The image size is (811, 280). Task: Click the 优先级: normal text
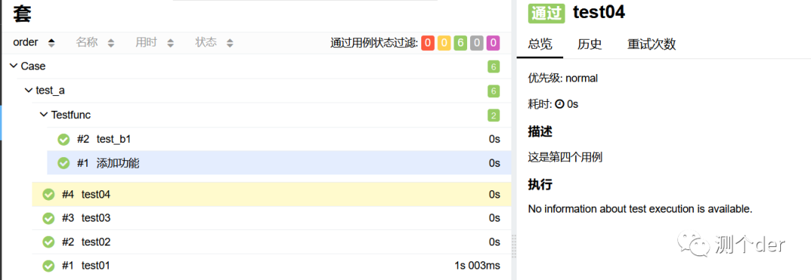pos(562,79)
